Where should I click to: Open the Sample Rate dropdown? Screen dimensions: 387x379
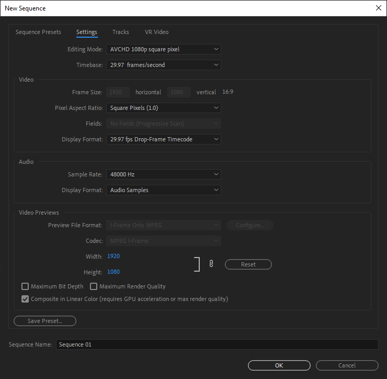click(x=164, y=174)
